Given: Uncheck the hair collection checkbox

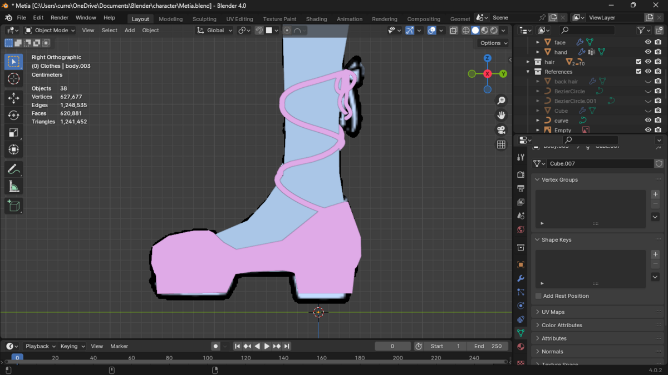Looking at the screenshot, I should click(638, 62).
